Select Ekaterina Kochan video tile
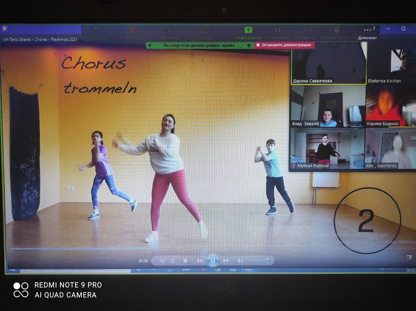Image resolution: width=416 pixels, height=311 pixels. tap(392, 63)
